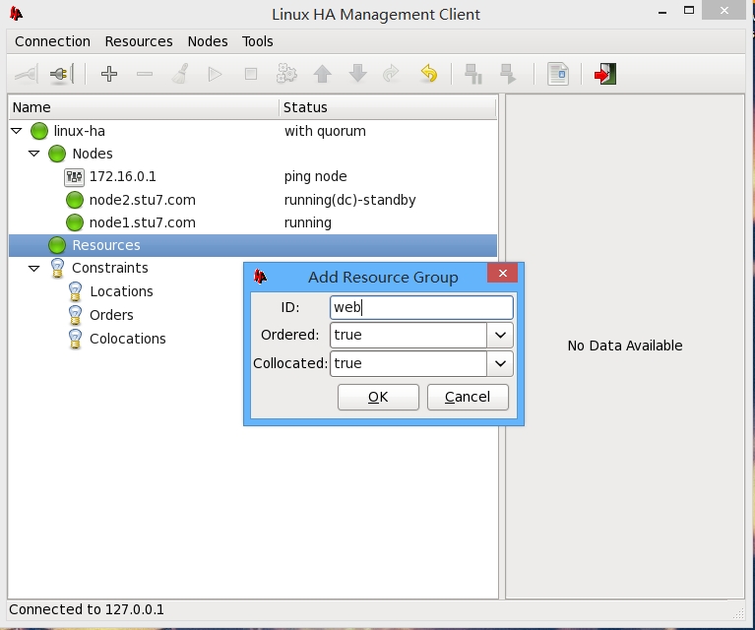The height and width of the screenshot is (630, 755).
Task: Click the green curved migrate arrow icon
Action: pyautogui.click(x=391, y=74)
